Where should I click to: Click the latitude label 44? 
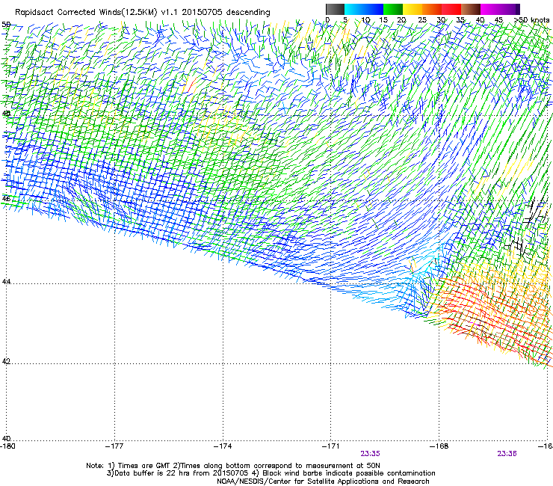[x=6, y=282]
